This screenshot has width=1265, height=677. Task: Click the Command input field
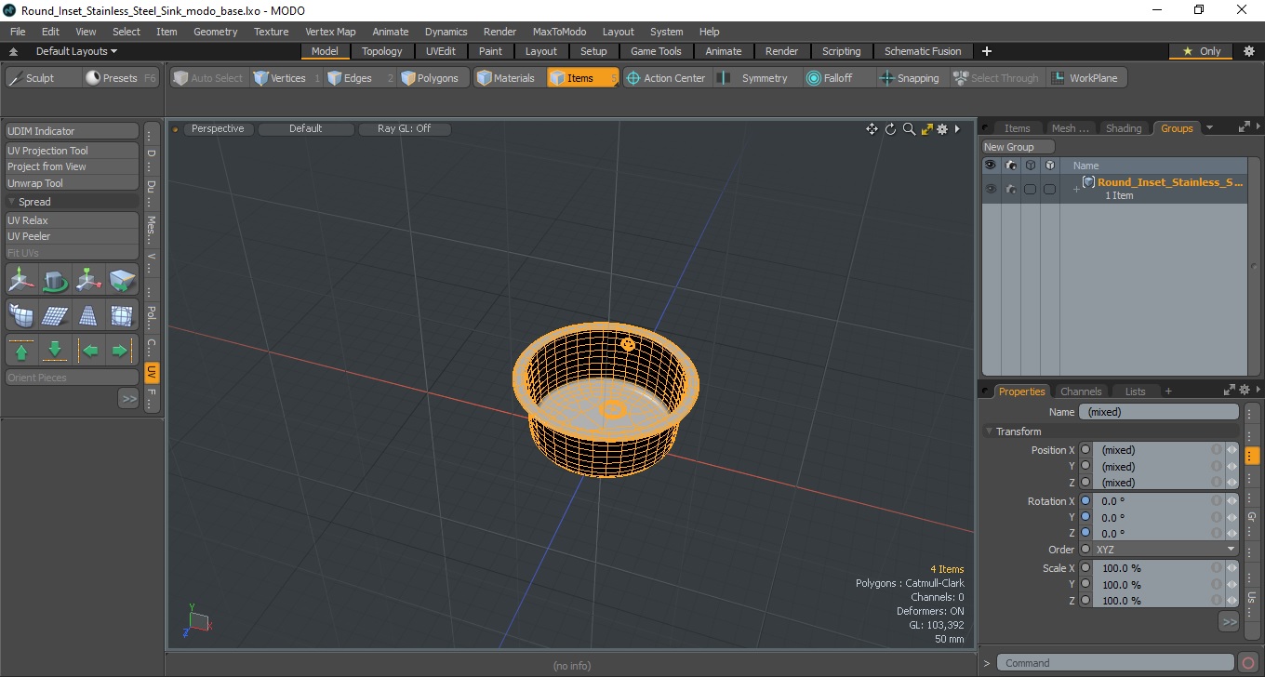tap(1116, 663)
